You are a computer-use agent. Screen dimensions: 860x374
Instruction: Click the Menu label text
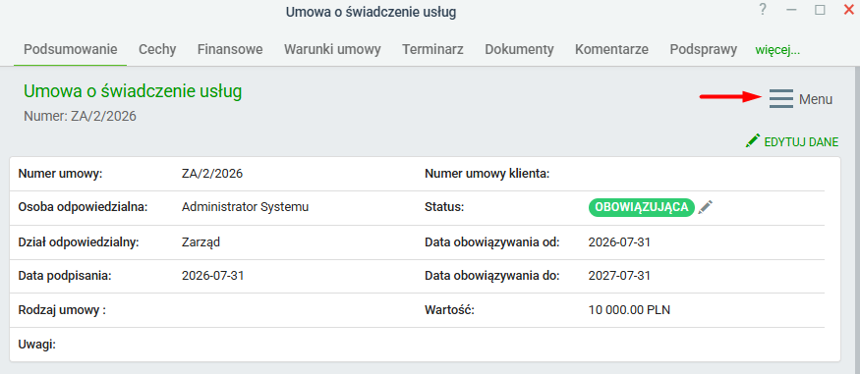pyautogui.click(x=816, y=99)
